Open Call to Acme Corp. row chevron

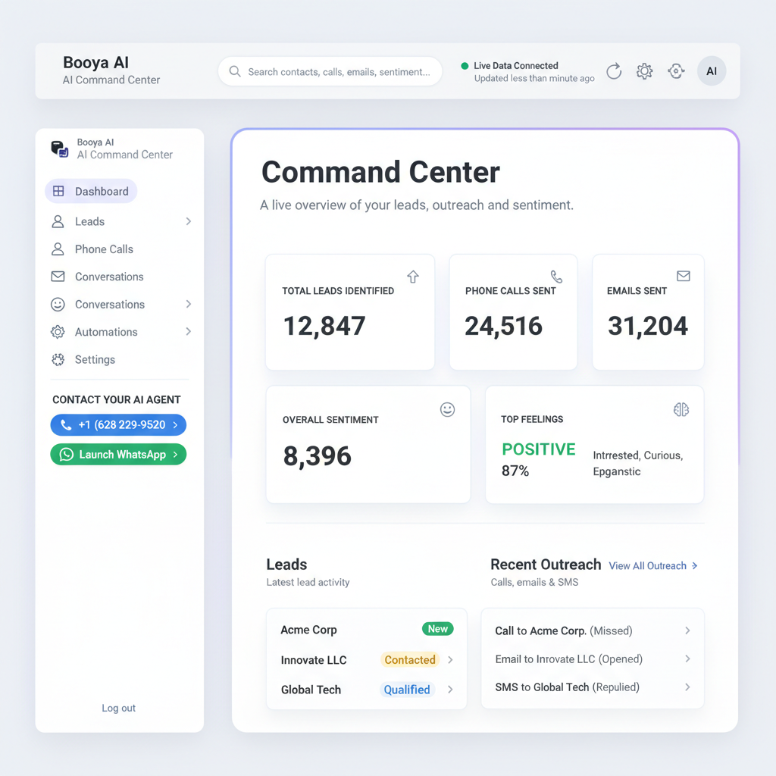tap(687, 630)
